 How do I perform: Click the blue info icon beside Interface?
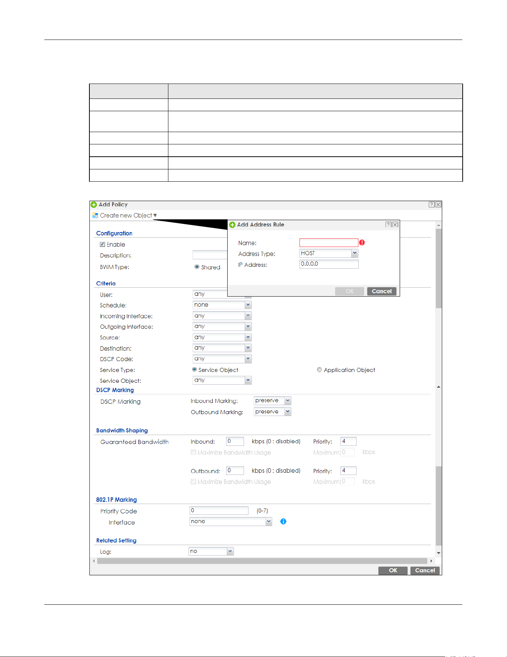click(283, 522)
